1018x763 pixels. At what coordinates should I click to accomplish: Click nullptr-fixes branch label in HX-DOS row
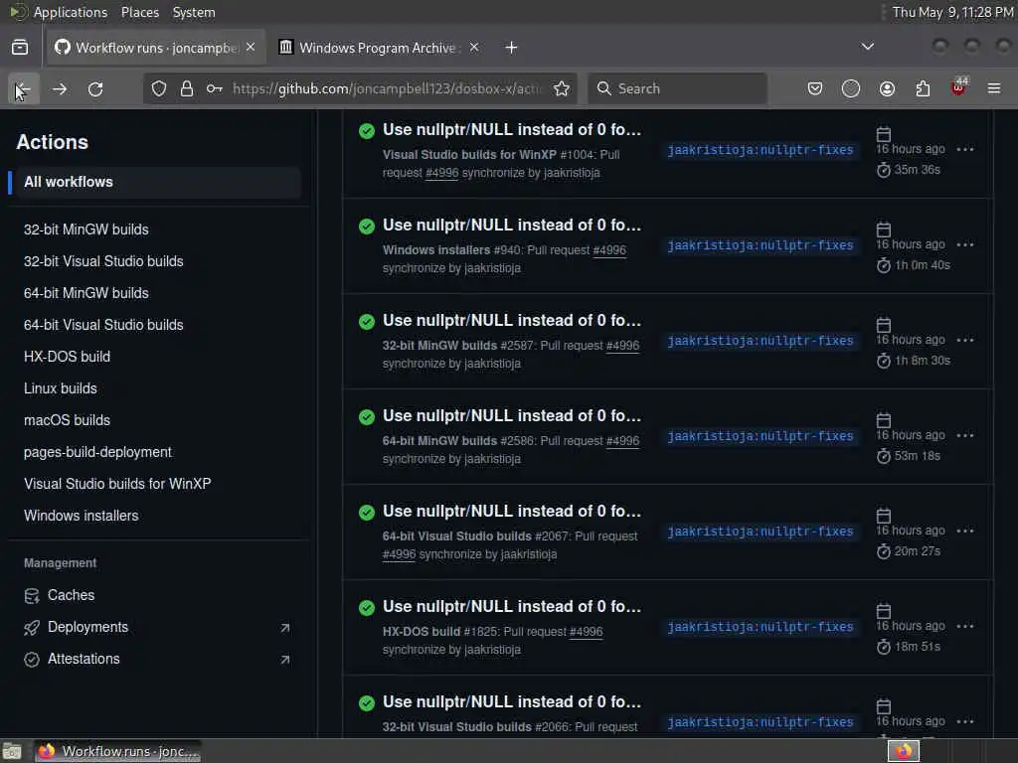(x=761, y=627)
